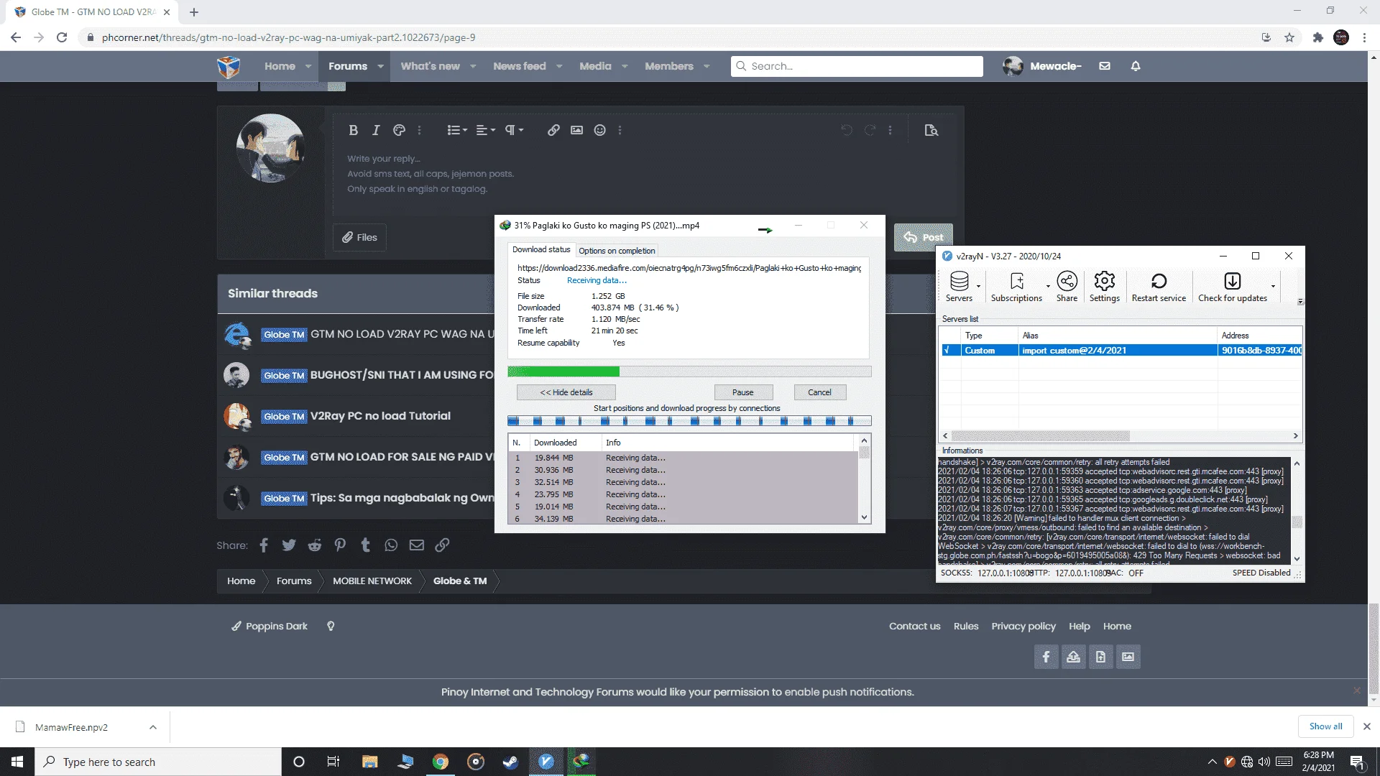Submit reply with Post button

coord(923,237)
